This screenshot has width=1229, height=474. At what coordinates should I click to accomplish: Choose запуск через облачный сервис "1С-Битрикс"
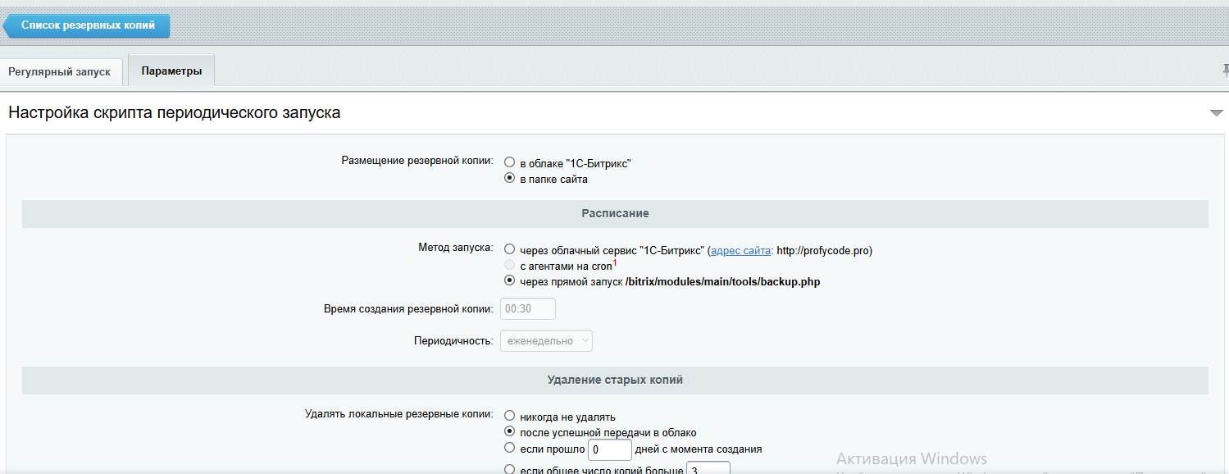(x=509, y=249)
